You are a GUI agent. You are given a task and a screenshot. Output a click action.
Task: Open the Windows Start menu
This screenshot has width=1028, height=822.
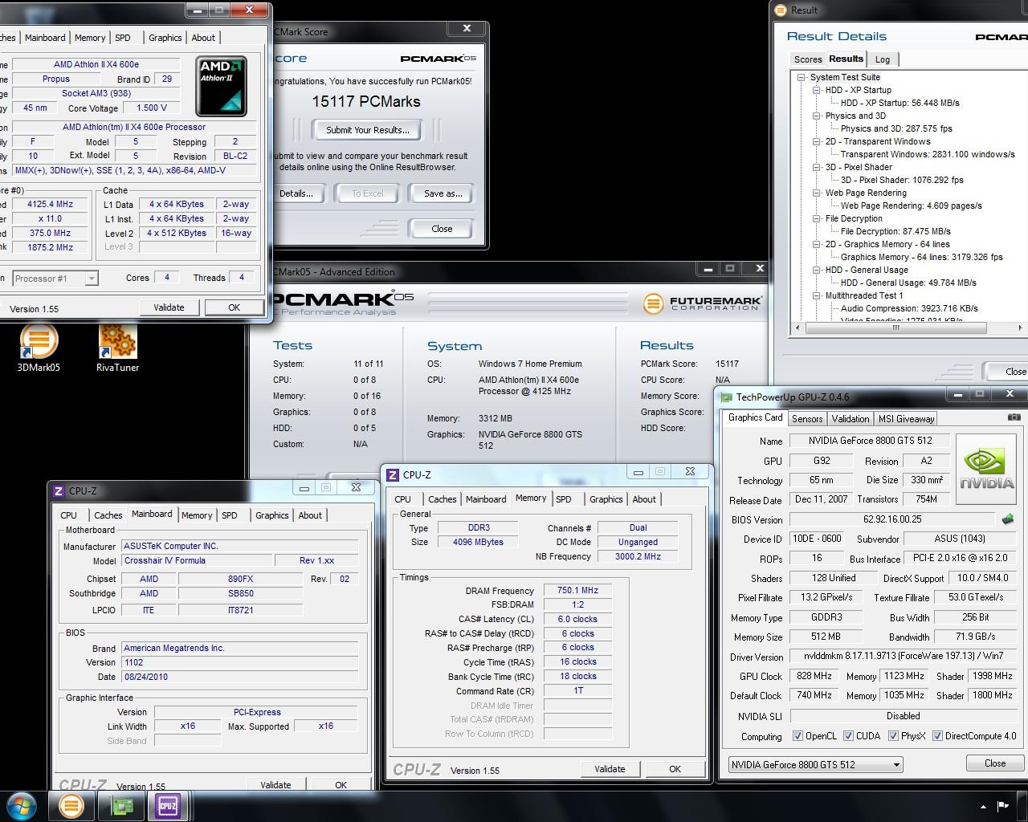(x=22, y=805)
